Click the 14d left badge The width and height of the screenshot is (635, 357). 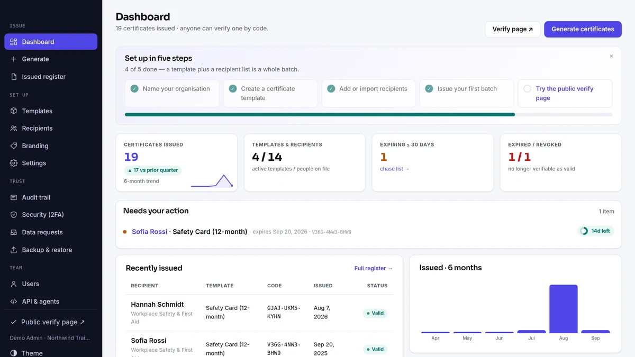(x=595, y=231)
